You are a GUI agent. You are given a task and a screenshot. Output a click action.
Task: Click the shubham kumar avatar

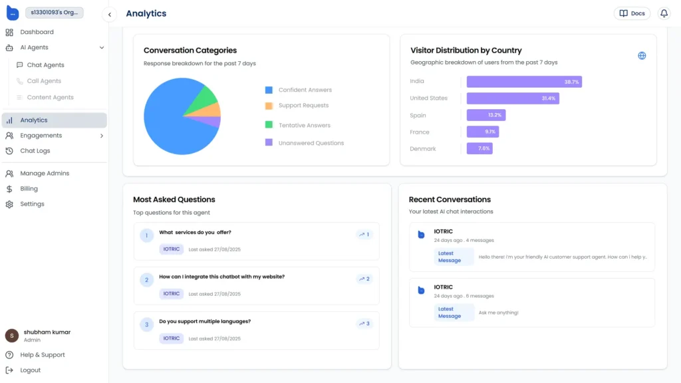[11, 335]
